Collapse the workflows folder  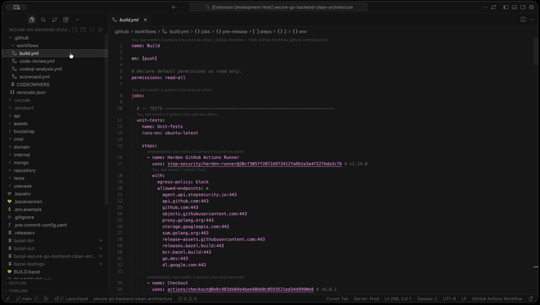point(55,45)
